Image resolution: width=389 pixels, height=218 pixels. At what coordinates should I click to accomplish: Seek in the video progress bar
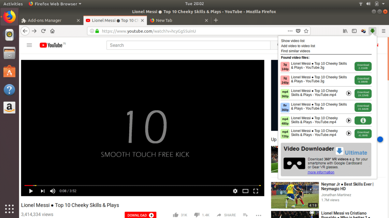tap(142, 185)
